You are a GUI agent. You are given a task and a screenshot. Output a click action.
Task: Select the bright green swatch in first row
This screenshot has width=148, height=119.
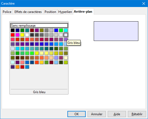[x=61, y=30]
